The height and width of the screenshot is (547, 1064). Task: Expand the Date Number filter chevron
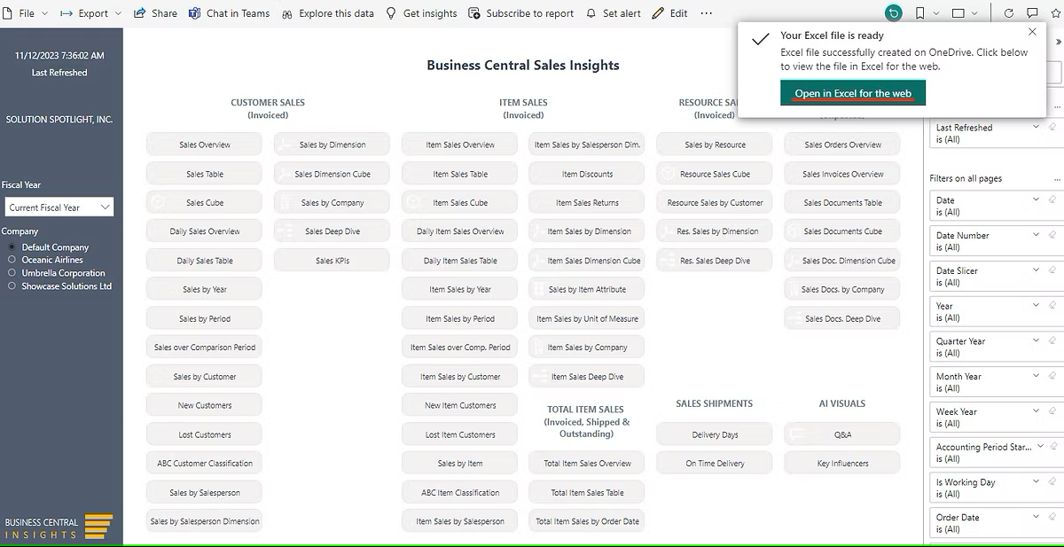click(1036, 235)
